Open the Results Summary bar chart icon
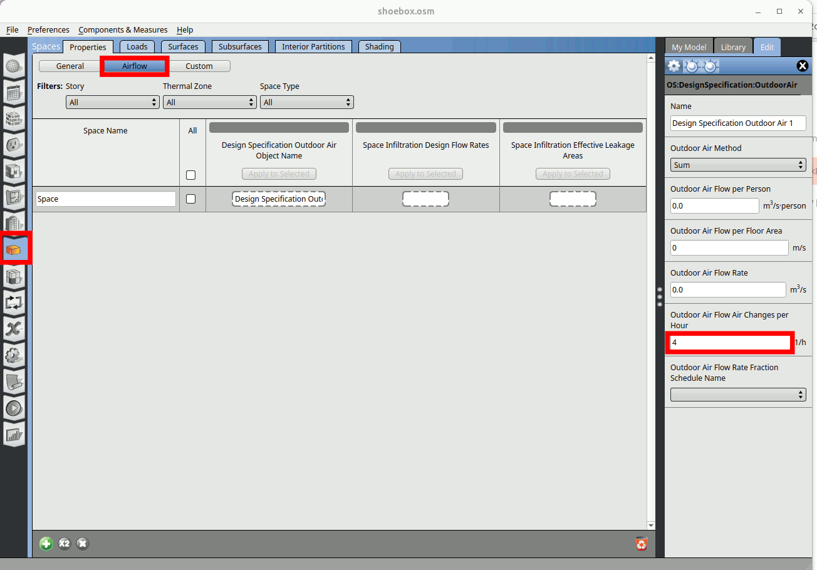Viewport: 817px width, 570px height. pos(14,434)
